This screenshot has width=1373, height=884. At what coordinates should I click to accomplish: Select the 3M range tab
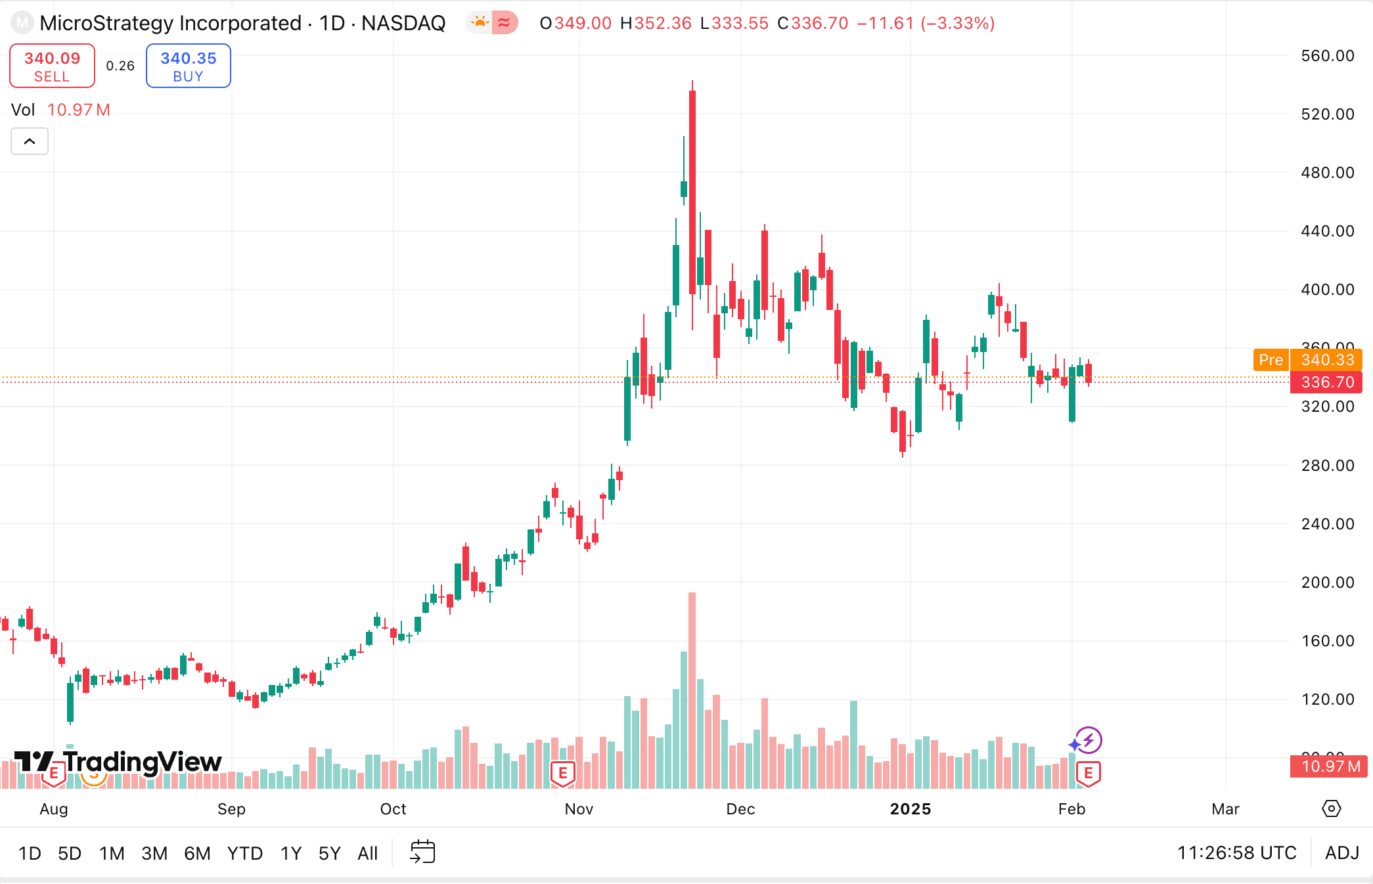154,853
